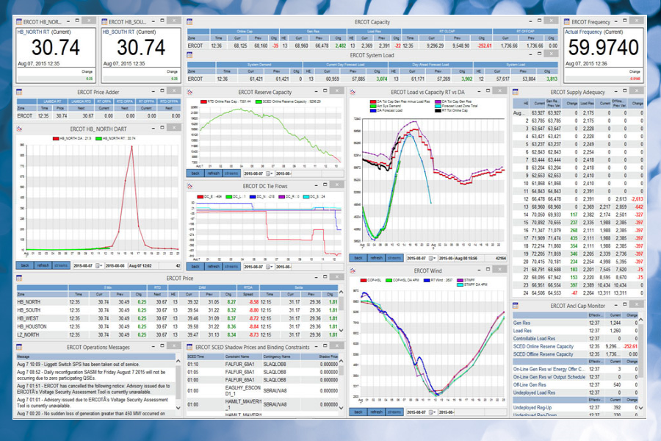661x441 pixels.
Task: Click the ERCOT Wind panel chart icon
Action: point(353,270)
